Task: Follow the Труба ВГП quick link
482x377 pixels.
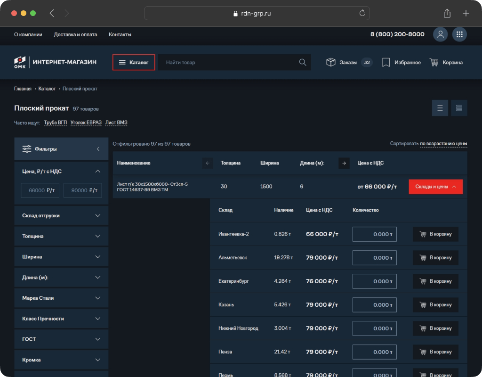Action: pos(55,123)
